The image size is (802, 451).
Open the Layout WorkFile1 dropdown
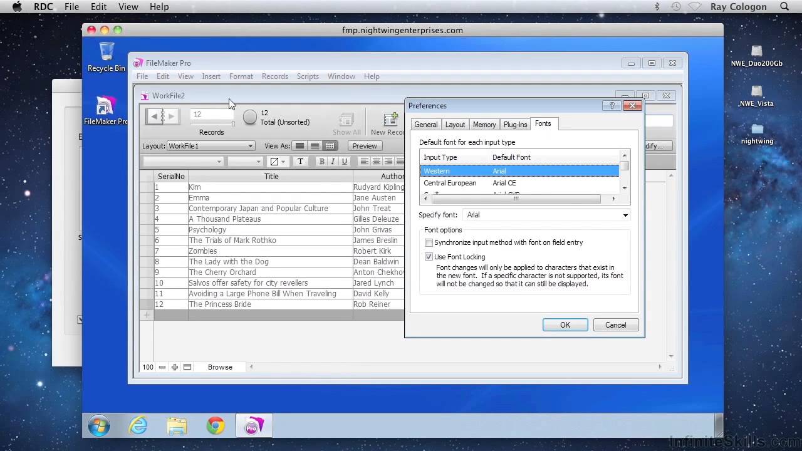point(211,146)
